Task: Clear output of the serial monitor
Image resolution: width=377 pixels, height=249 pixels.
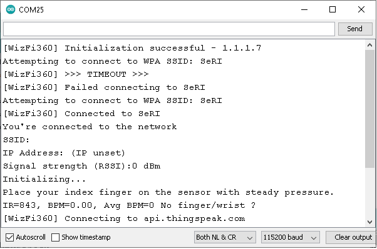Action: coord(351,237)
